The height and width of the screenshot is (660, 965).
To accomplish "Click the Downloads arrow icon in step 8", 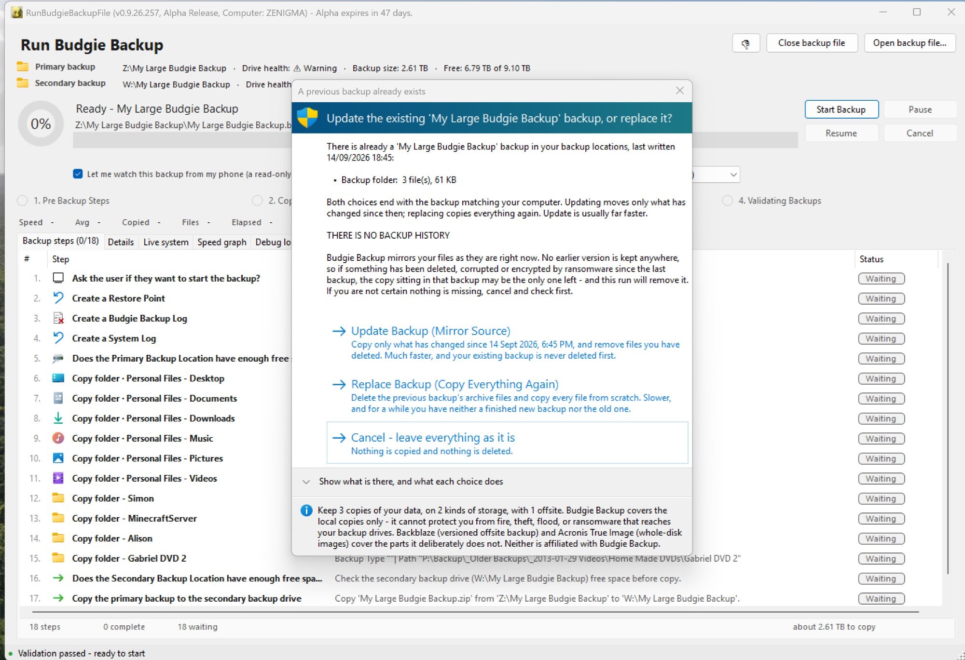I will tap(58, 418).
